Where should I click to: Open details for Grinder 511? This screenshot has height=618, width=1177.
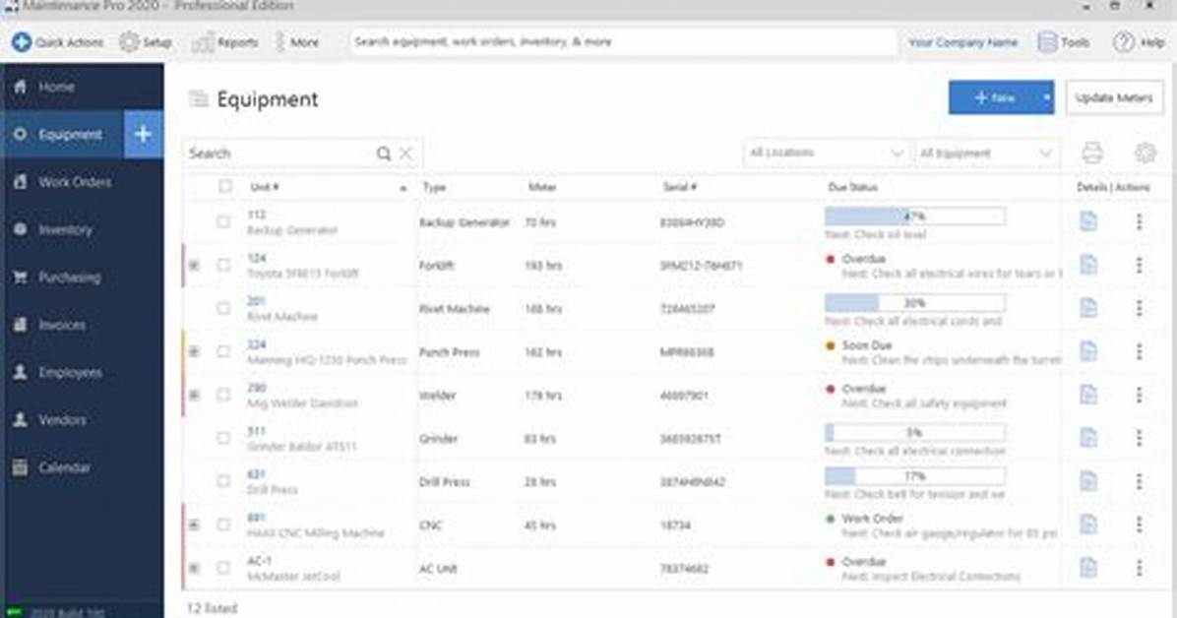[1088, 438]
